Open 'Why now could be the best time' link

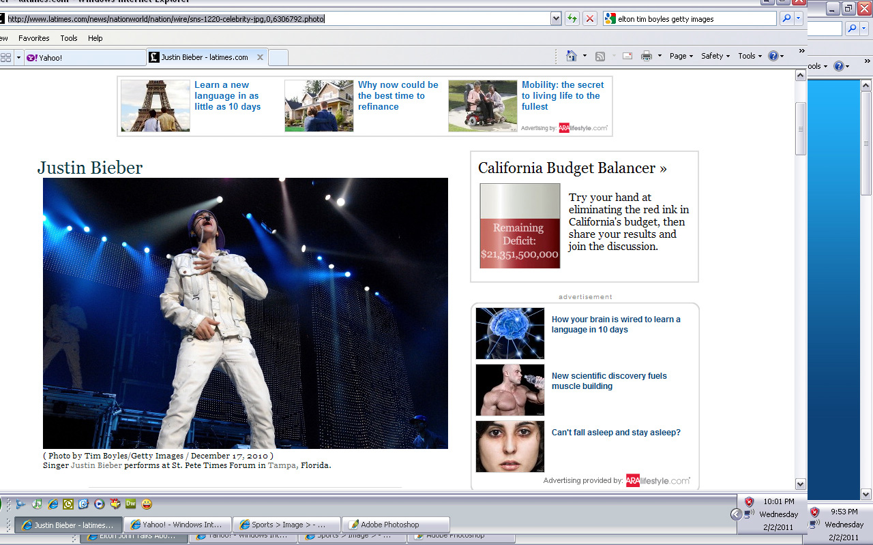coord(398,95)
